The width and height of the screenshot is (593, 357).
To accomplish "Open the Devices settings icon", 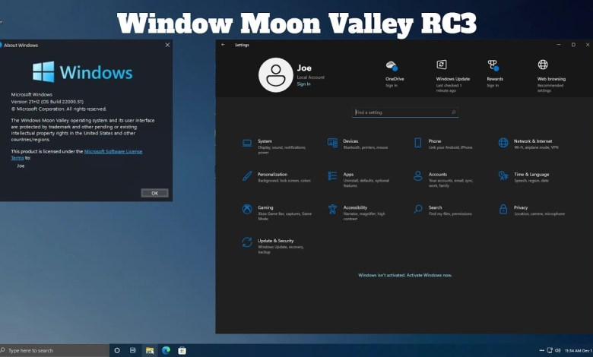I will click(332, 143).
